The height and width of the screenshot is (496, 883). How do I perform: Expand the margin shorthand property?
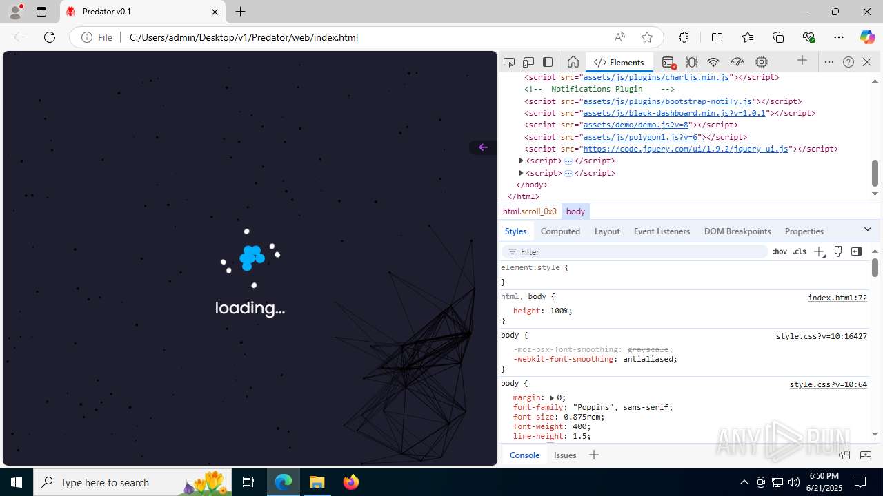point(552,397)
